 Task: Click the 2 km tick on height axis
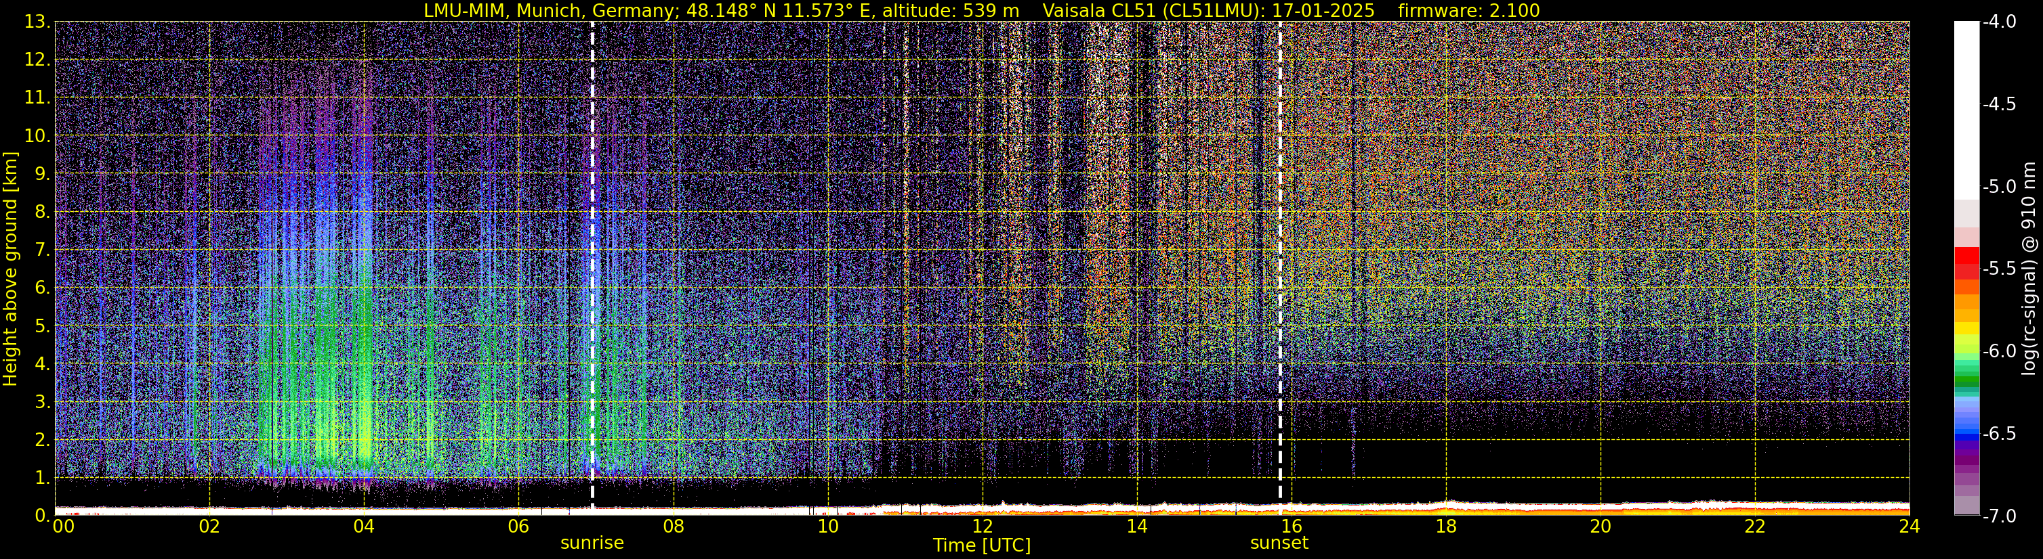(x=43, y=441)
